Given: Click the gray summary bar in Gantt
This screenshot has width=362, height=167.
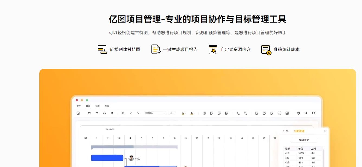Looking at the screenshot, I should tap(134, 147).
